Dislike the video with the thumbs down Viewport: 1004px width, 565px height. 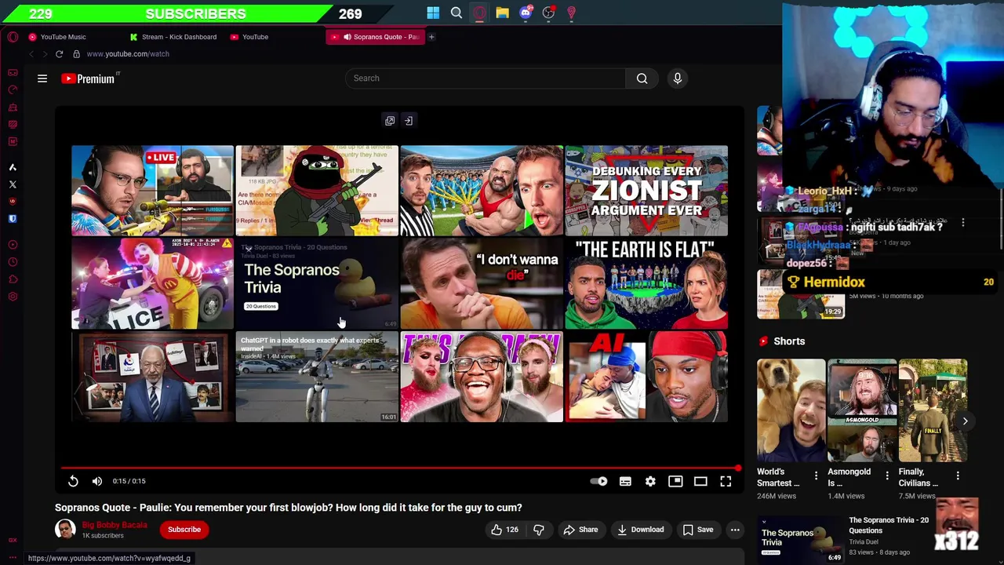point(539,530)
